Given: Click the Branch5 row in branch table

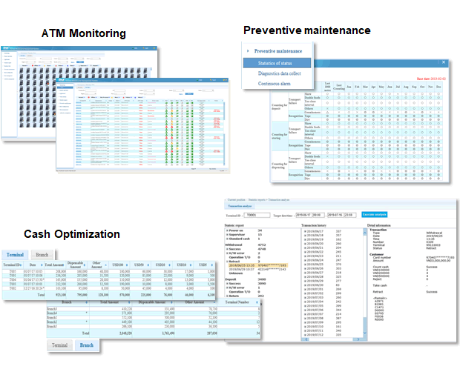Looking at the screenshot, I should (x=153, y=326).
